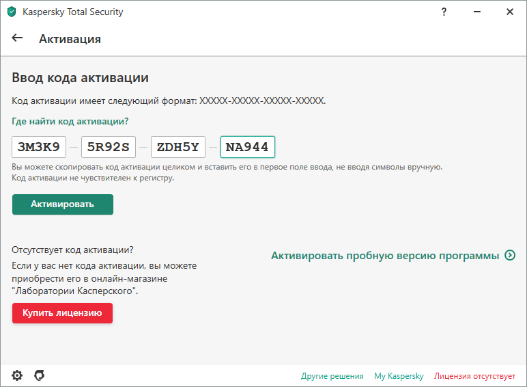Open settings via the gear icon
527x387 pixels.
[17, 375]
